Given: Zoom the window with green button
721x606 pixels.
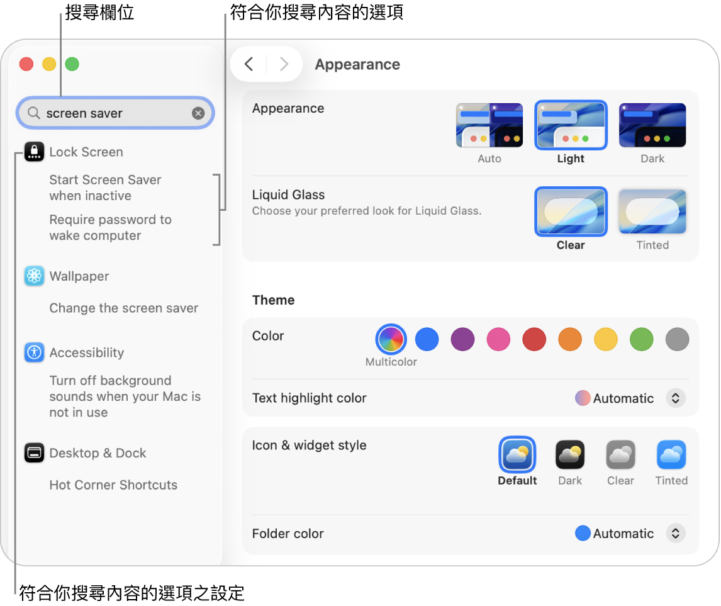Looking at the screenshot, I should tap(72, 64).
